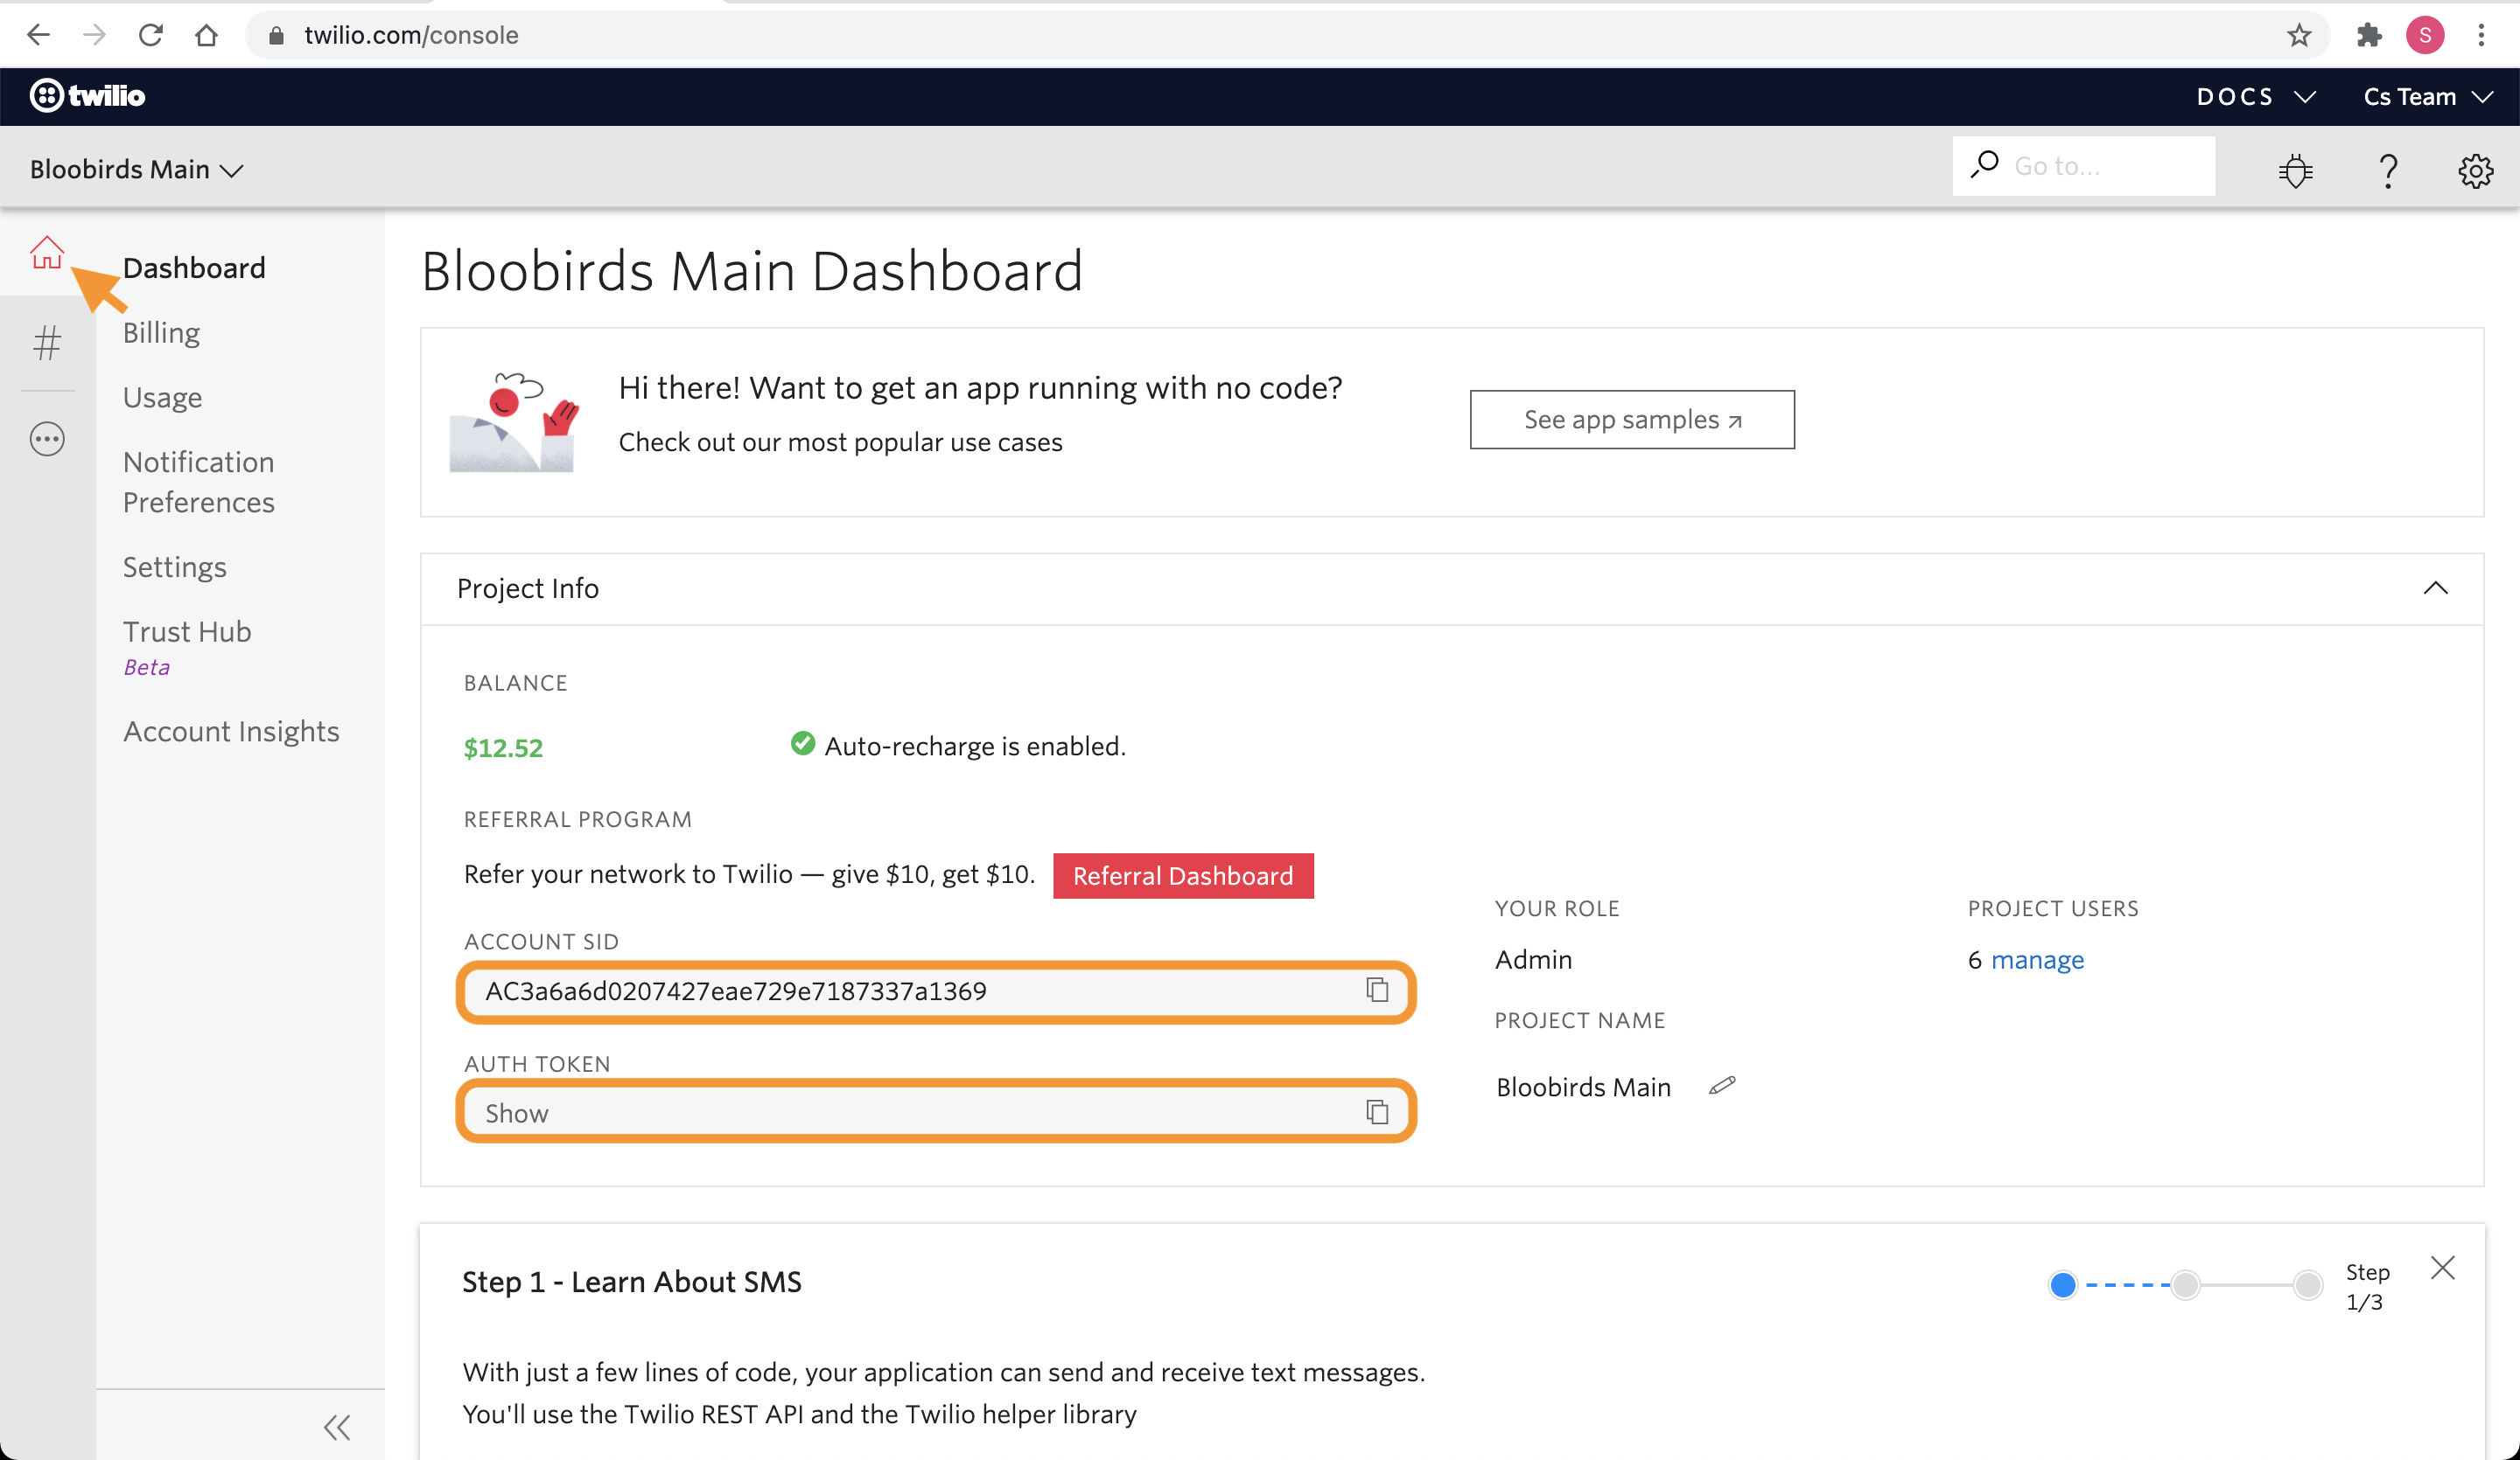
Task: Click the $12.52 balance amount
Action: point(503,747)
